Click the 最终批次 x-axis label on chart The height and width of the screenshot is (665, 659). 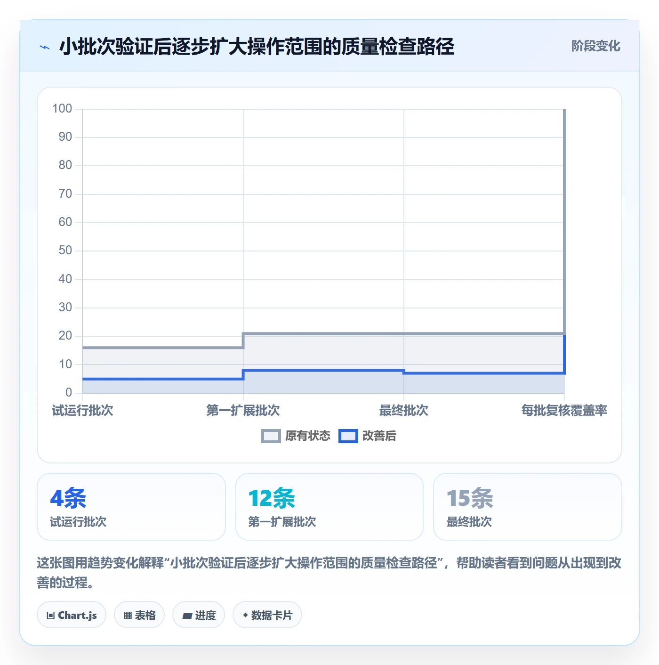404,410
